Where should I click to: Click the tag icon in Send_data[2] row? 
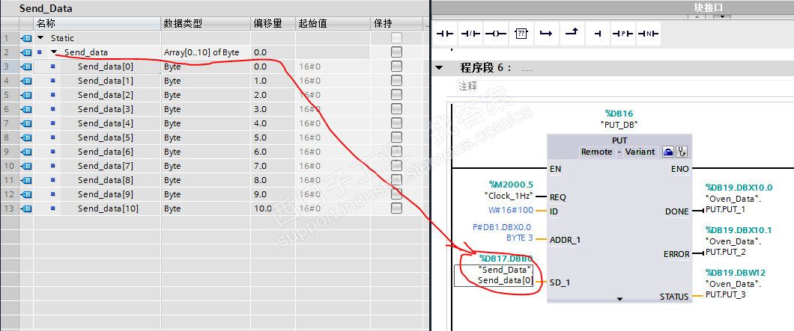[25, 94]
